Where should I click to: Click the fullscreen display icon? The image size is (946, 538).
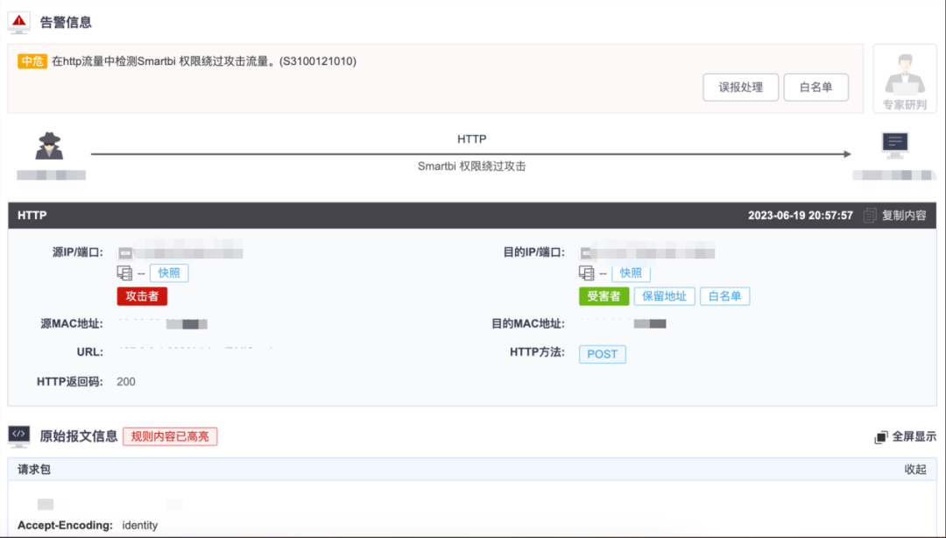pyautogui.click(x=881, y=436)
